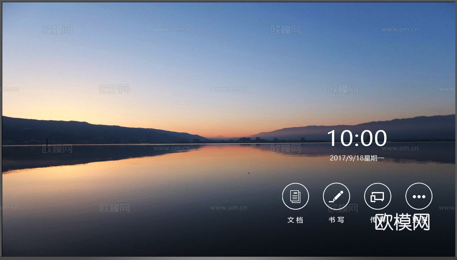This screenshot has width=457, height=260.
Task: Select the date 2017/9/18星期一
Action: pos(357,158)
